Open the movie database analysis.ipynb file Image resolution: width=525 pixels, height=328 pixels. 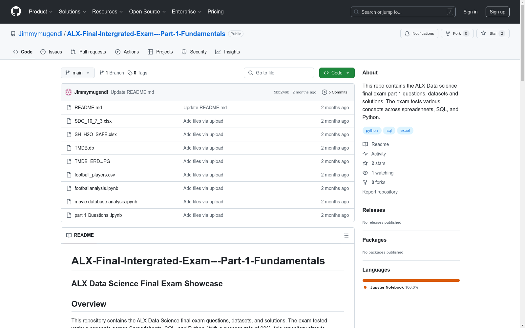106,202
